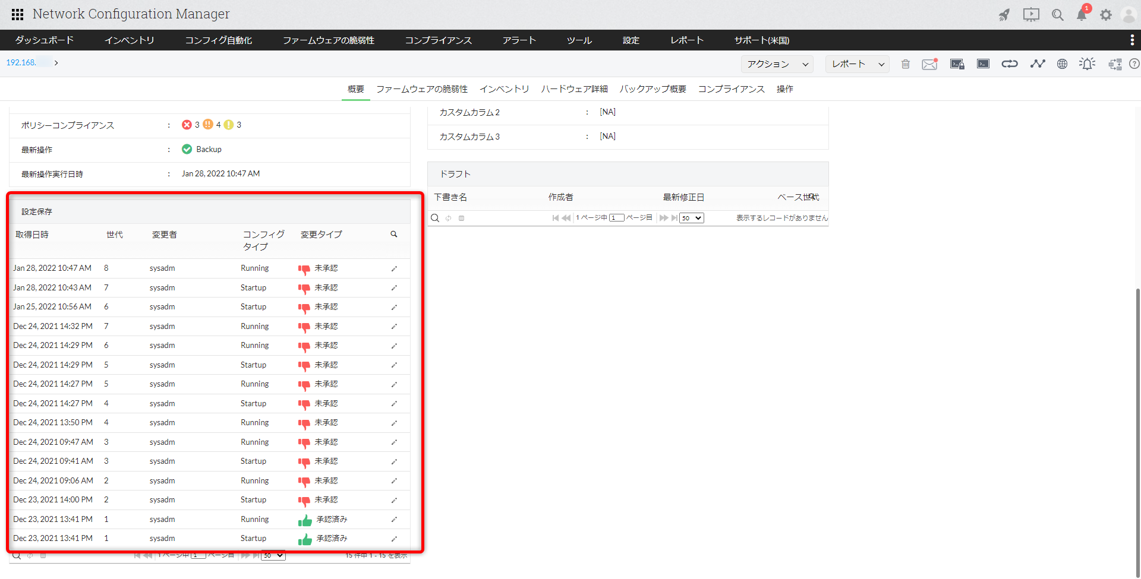Click search magnifier in ドラフト table footer
The width and height of the screenshot is (1141, 579).
coord(435,218)
